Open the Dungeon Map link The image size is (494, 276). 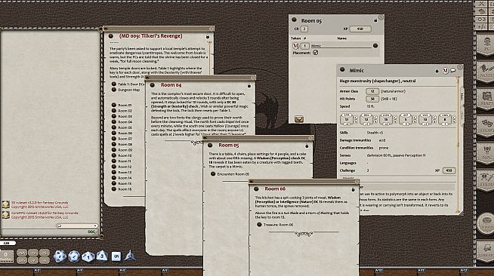pyautogui.click(x=125, y=90)
